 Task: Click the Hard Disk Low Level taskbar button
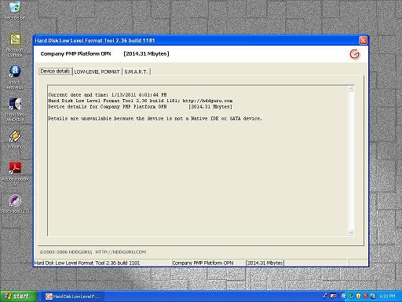pyautogui.click(x=73, y=296)
